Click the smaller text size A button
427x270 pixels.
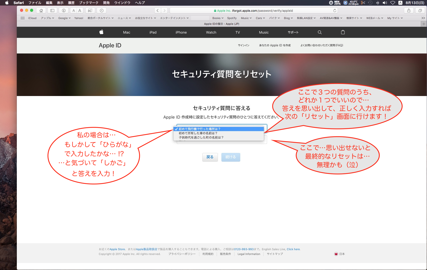[x=74, y=11]
